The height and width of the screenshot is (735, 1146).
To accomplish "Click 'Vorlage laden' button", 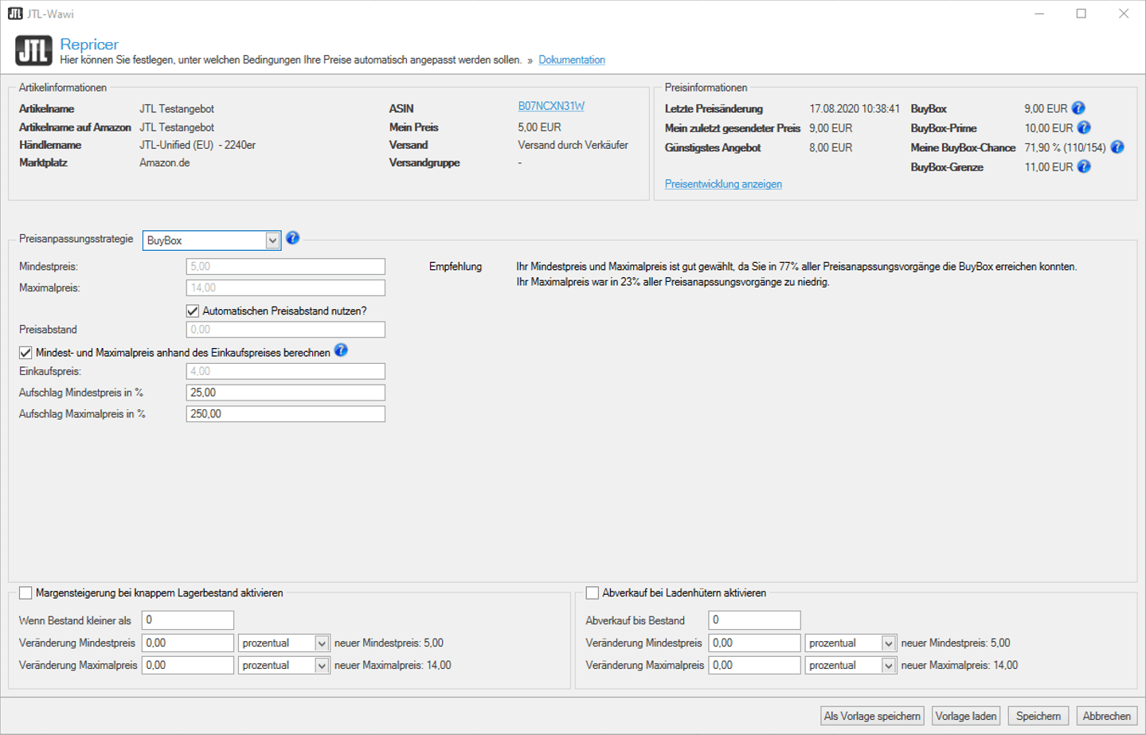I will [x=966, y=716].
